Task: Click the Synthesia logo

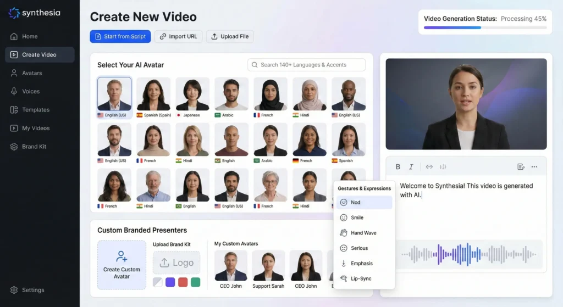Action: [x=35, y=13]
